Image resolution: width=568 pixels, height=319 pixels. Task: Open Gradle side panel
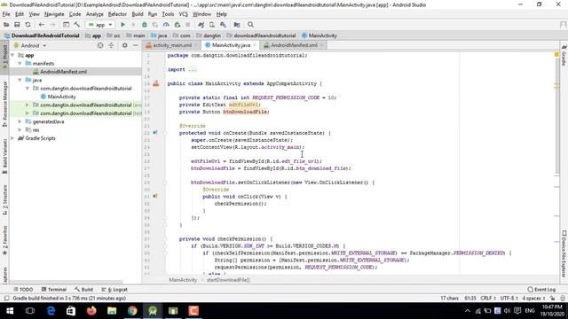click(564, 55)
